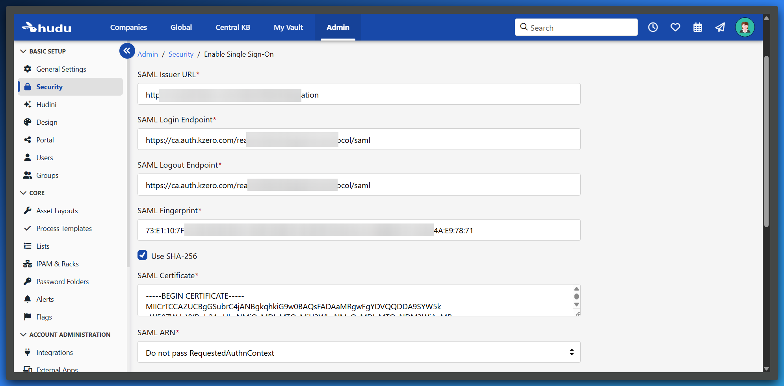The height and width of the screenshot is (386, 784).
Task: Click the Security lock icon
Action: click(x=28, y=87)
